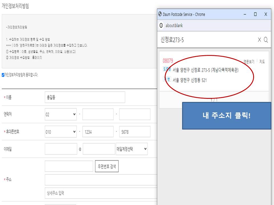Uncheck the 개인정보처리방침 동의 checkbox
274x205 pixels.
(x=3, y=75)
